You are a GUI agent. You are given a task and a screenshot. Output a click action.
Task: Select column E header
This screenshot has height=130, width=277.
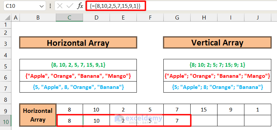(123, 18)
